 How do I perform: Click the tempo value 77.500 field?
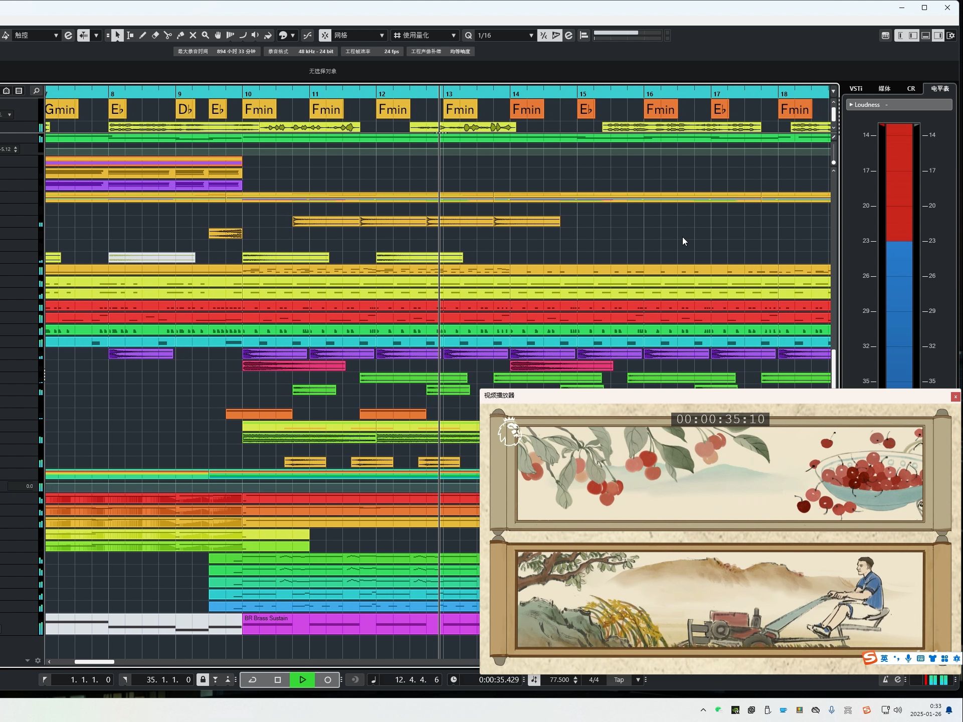[559, 680]
